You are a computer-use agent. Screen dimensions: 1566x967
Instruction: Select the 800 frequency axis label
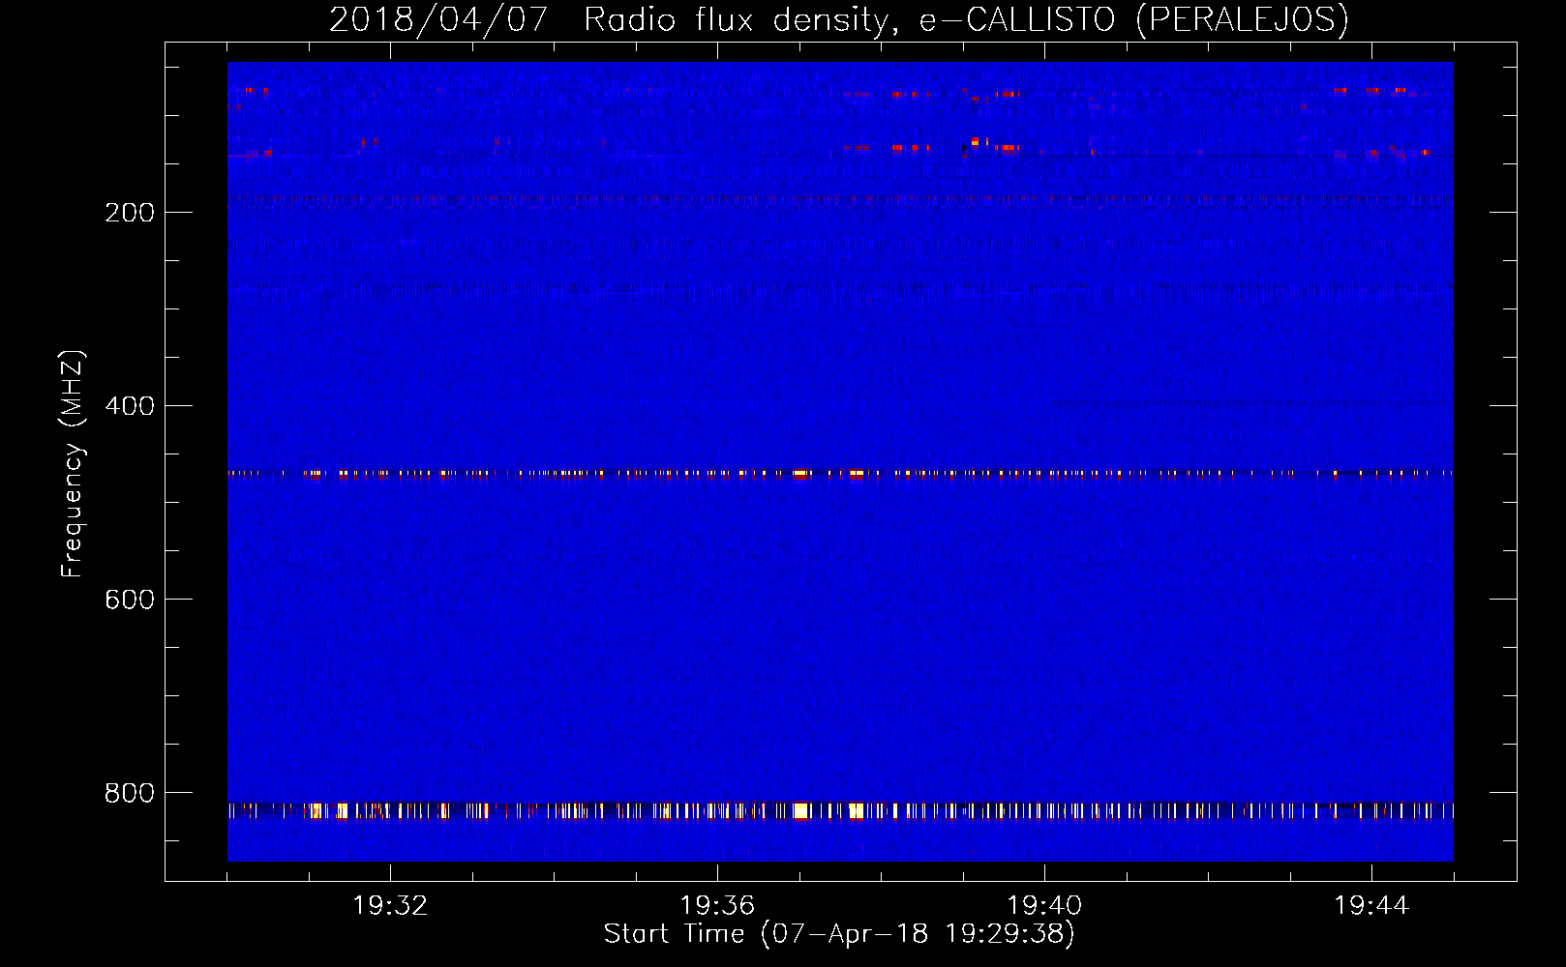point(130,793)
